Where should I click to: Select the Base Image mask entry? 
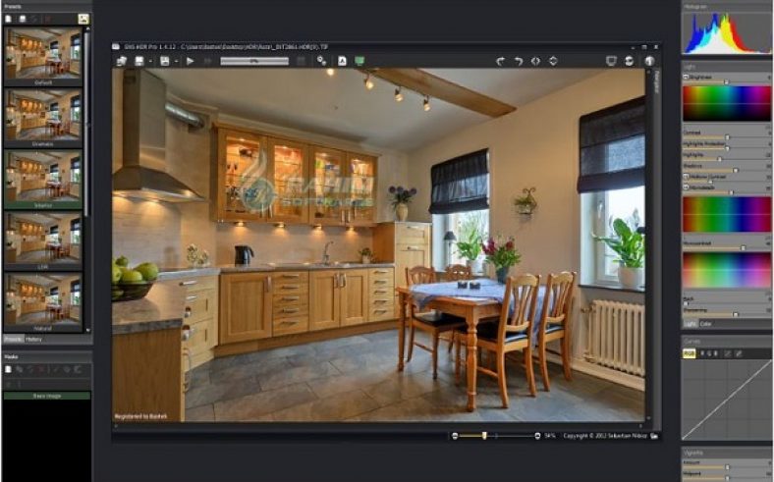click(x=47, y=396)
